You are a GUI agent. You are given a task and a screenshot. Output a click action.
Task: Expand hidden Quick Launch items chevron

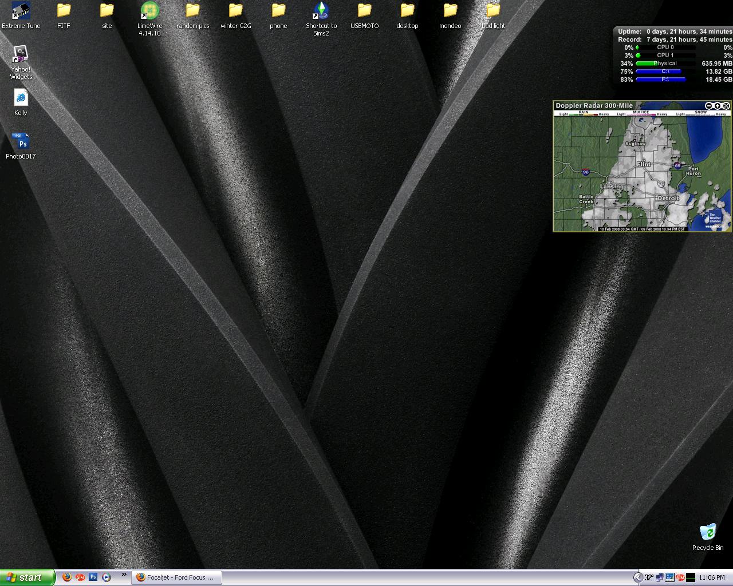pyautogui.click(x=124, y=575)
